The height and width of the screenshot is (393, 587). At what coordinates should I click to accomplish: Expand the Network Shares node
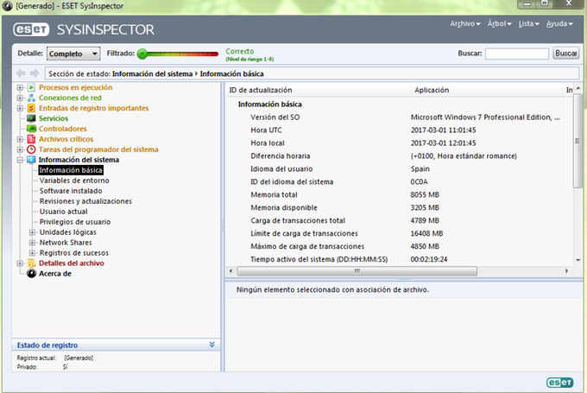pos(32,243)
